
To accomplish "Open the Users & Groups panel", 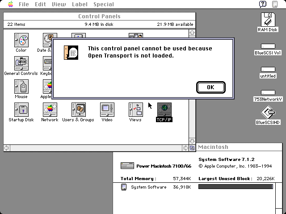I will click(78, 110).
